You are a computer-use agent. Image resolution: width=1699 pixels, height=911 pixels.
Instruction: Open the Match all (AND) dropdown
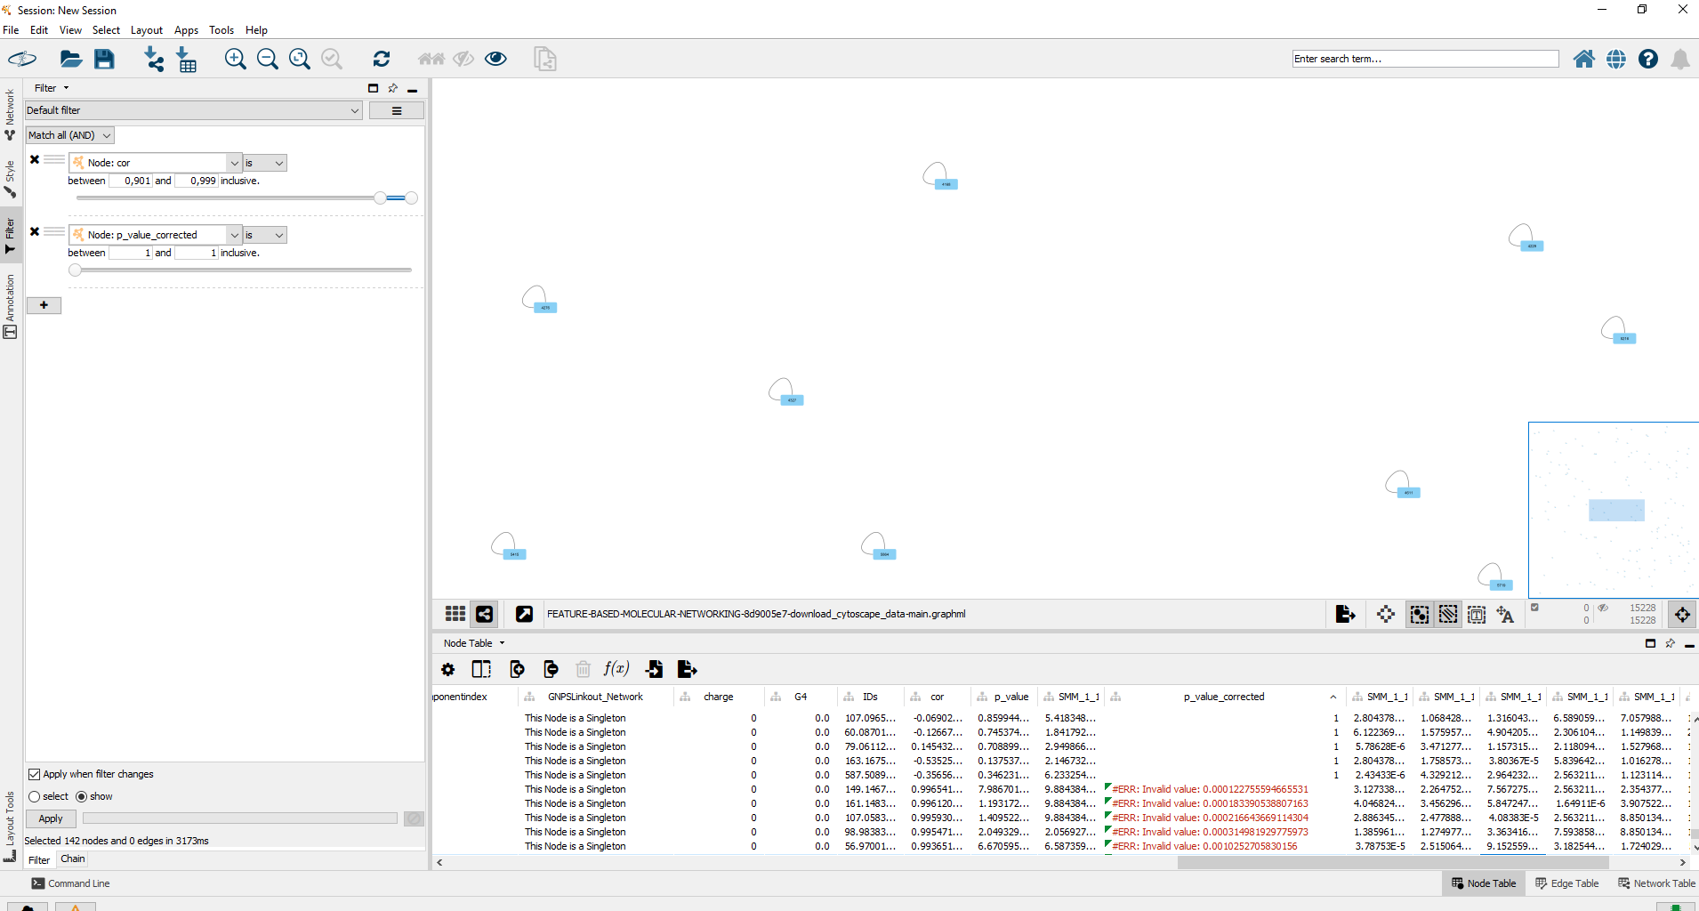[68, 134]
